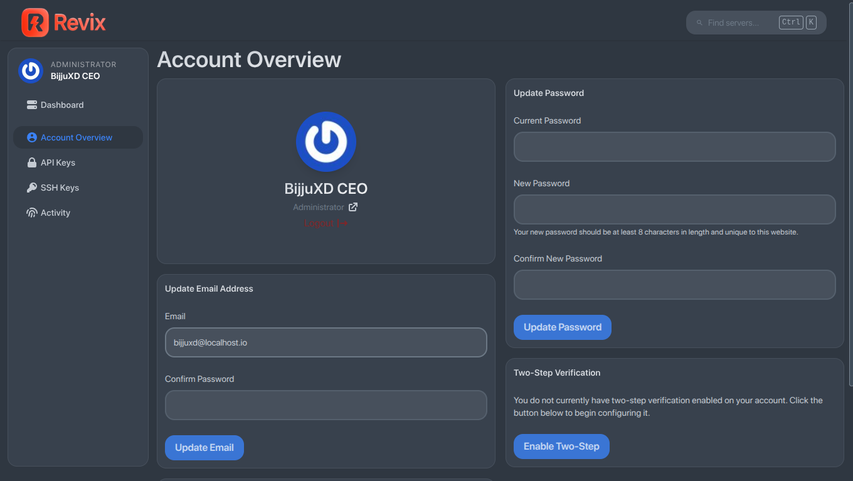Open the SSH Keys page
Image resolution: width=853 pixels, height=481 pixels.
click(78, 188)
